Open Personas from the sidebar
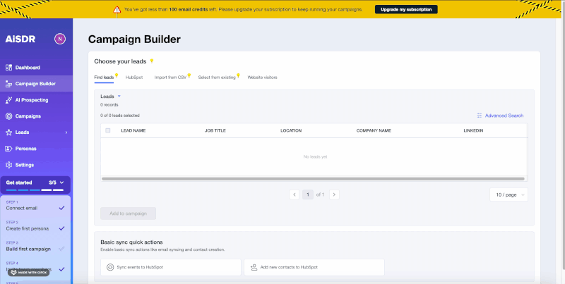The width and height of the screenshot is (565, 284). pos(36,149)
